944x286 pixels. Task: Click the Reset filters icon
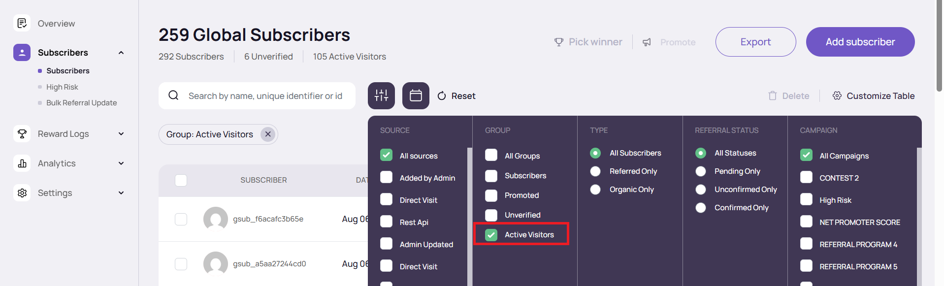(x=442, y=96)
